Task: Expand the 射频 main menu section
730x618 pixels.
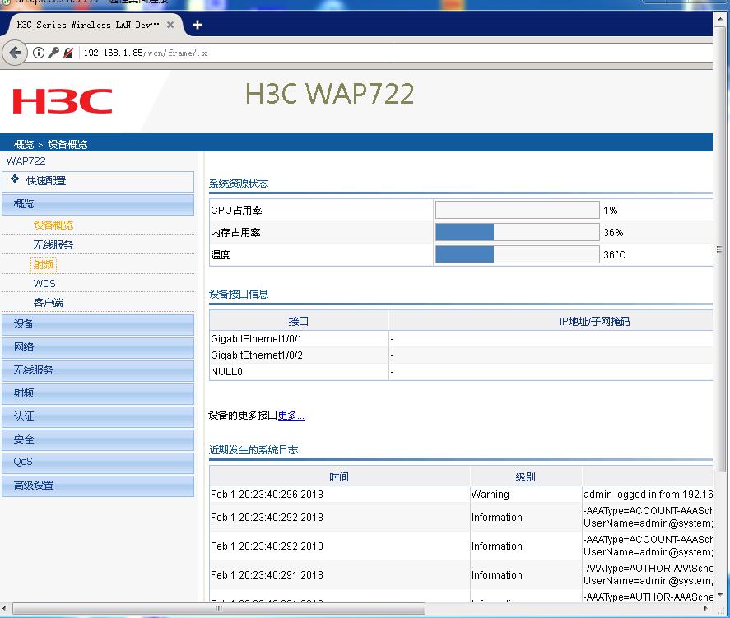Action: [x=98, y=393]
